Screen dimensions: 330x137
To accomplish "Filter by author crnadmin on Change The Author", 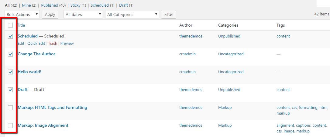I will (187, 54).
